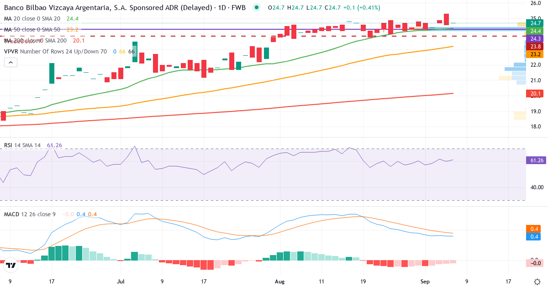The height and width of the screenshot is (288, 548).
Task: Click the MA 50 value 23.2 in legend
Action: 72,30
